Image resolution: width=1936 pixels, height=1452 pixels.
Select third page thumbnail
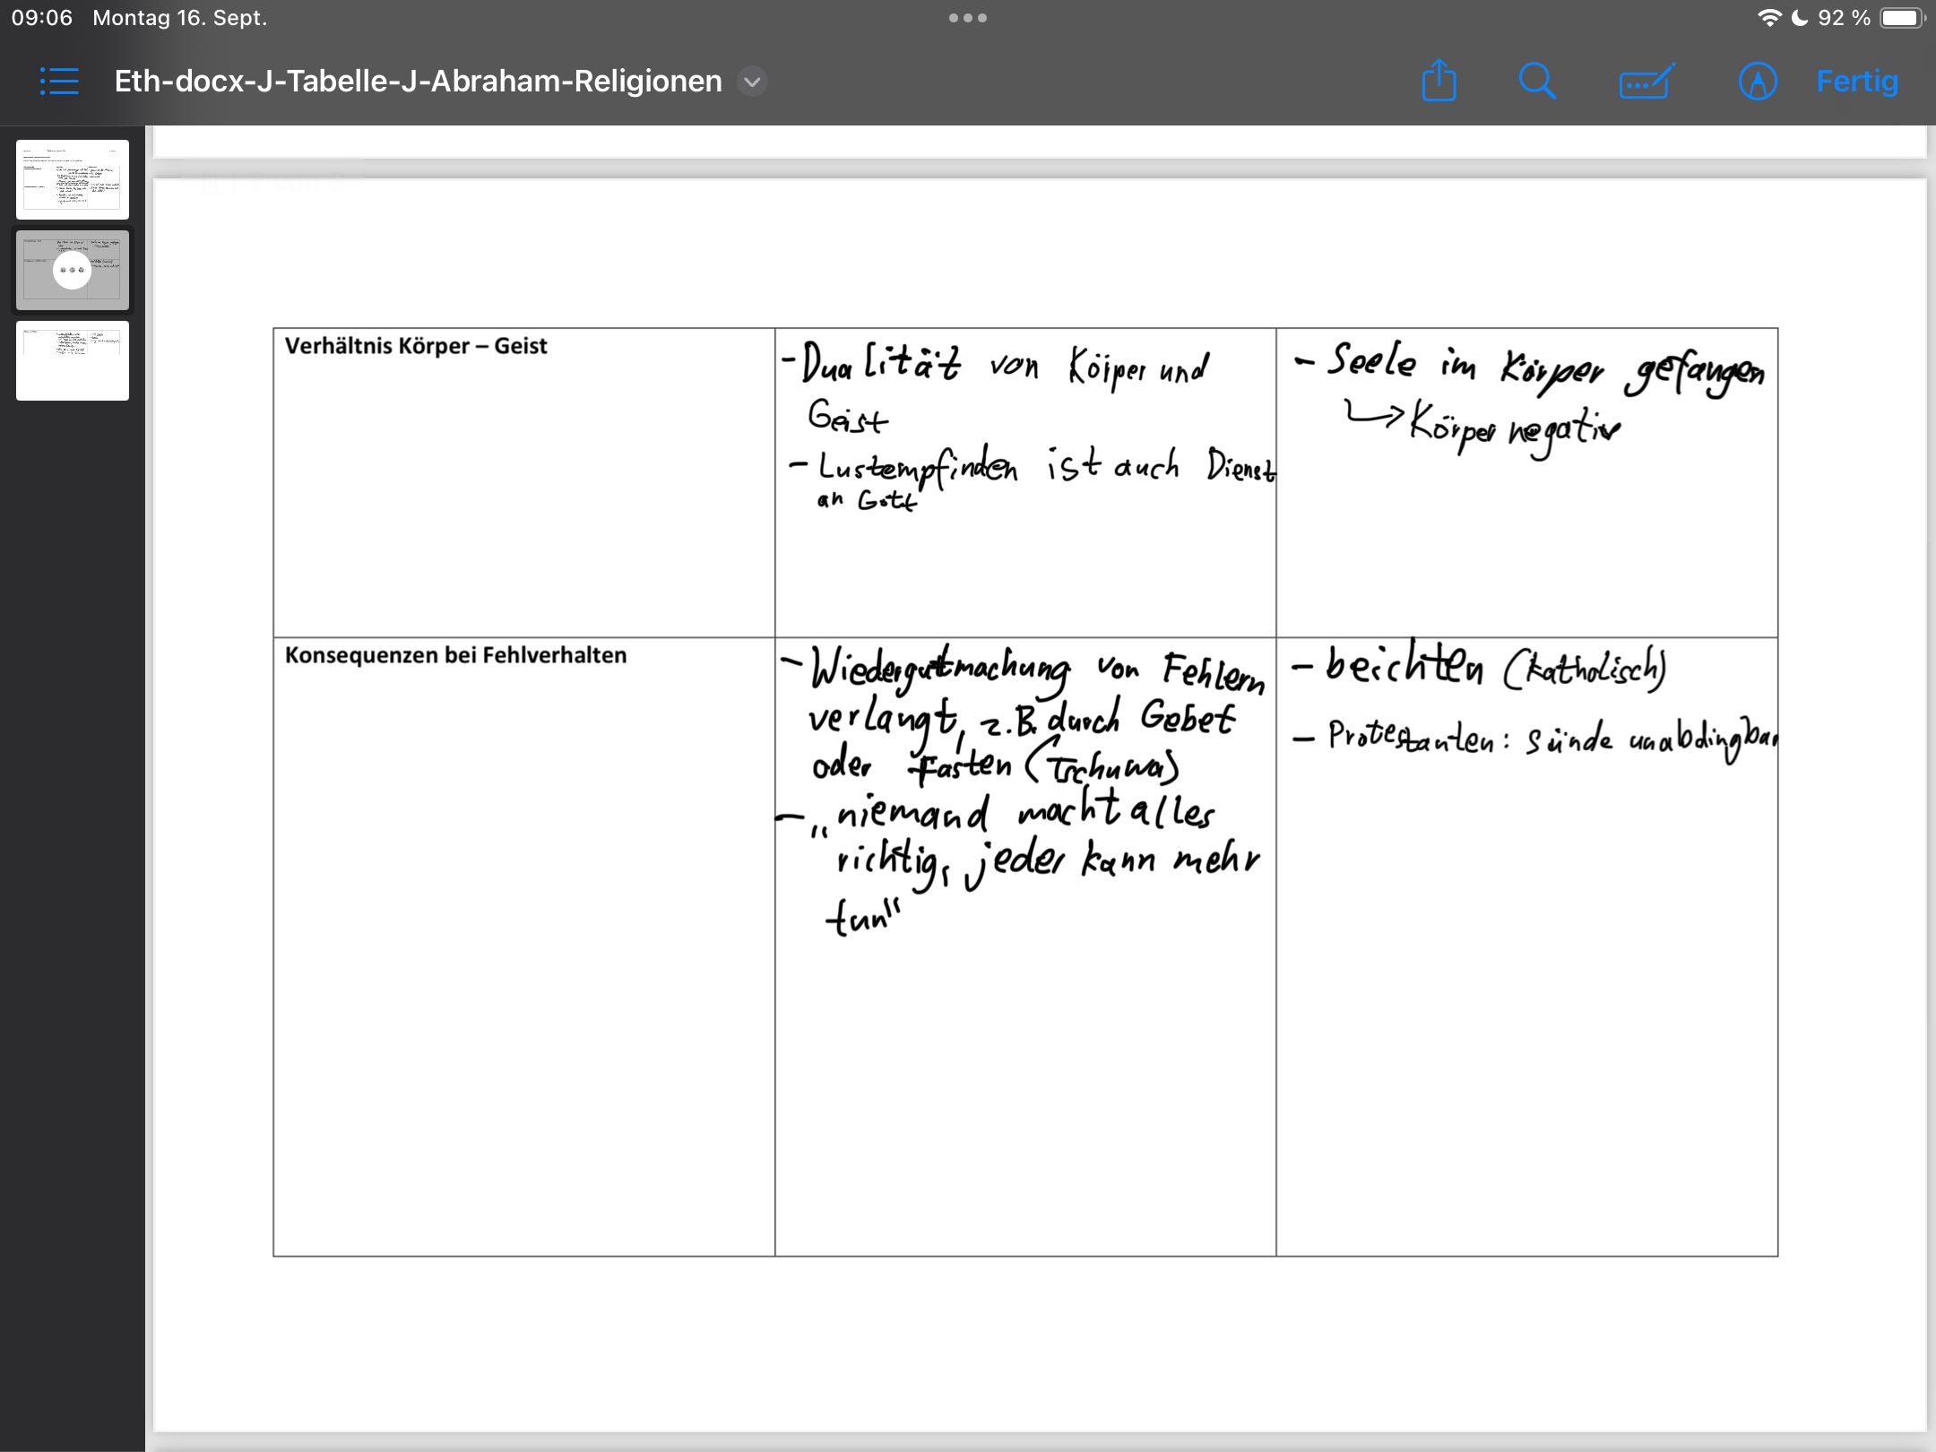[x=73, y=359]
